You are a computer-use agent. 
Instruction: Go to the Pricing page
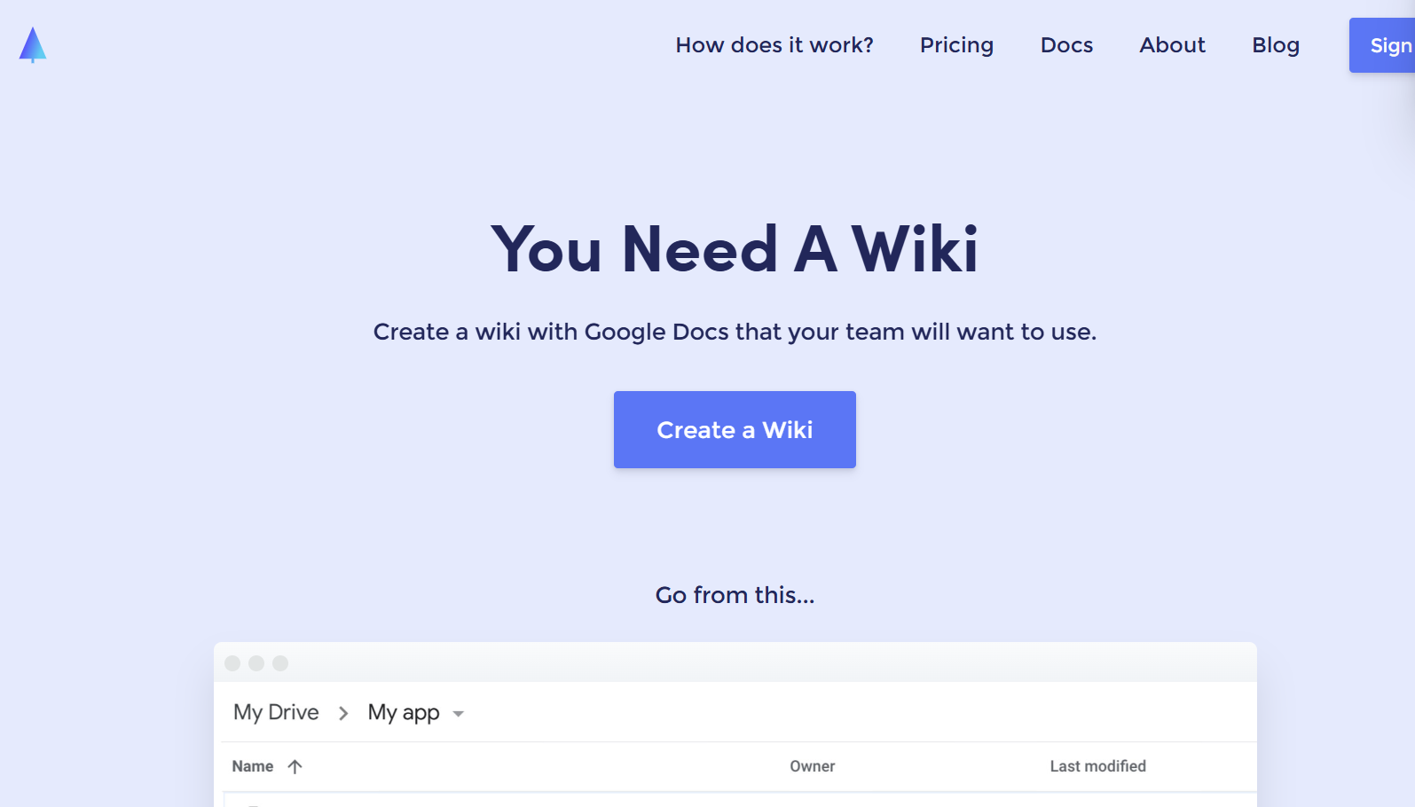pyautogui.click(x=956, y=45)
